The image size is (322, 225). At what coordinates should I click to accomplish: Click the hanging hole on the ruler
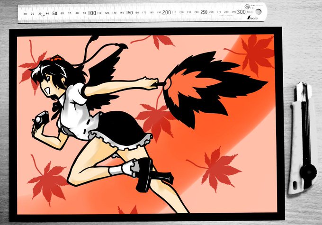click(x=259, y=12)
